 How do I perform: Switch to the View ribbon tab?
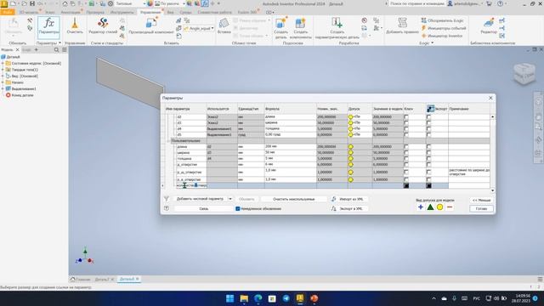(170, 12)
